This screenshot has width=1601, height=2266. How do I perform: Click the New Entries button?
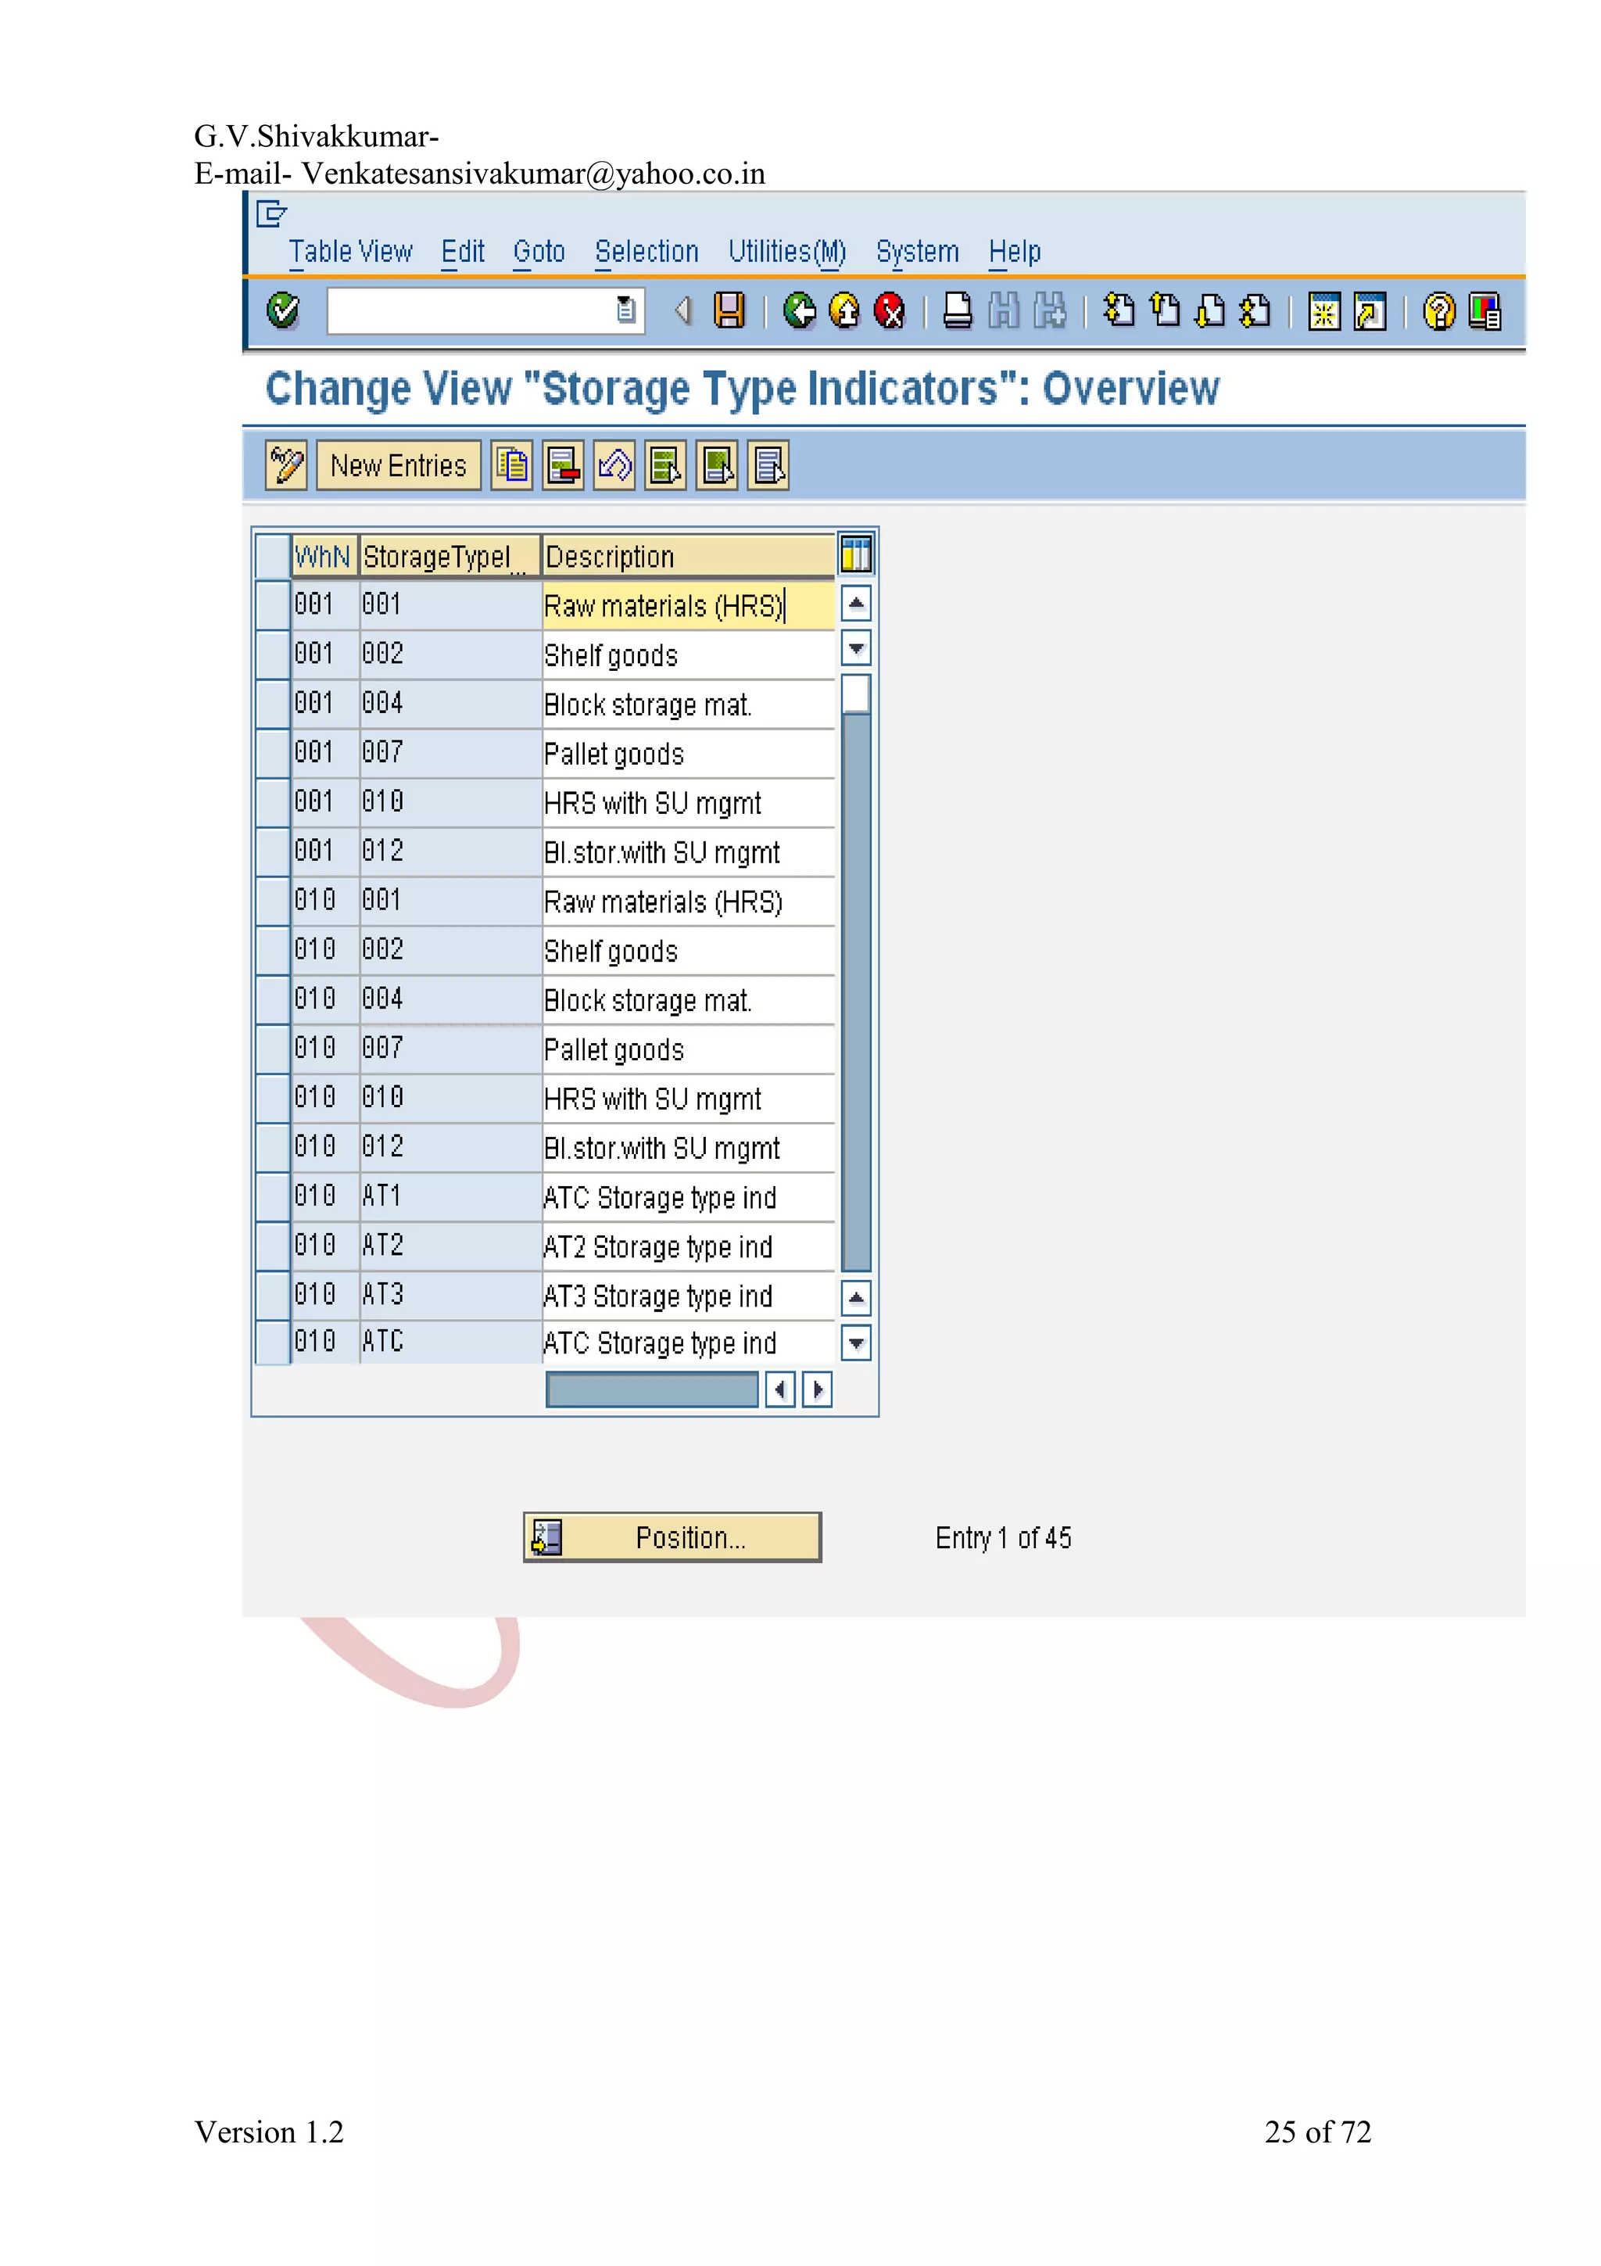(398, 464)
